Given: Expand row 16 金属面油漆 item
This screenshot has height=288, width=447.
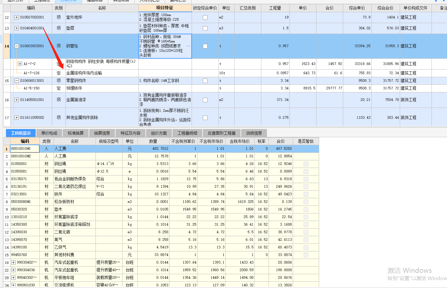Looking at the screenshot, I should coord(17,100).
